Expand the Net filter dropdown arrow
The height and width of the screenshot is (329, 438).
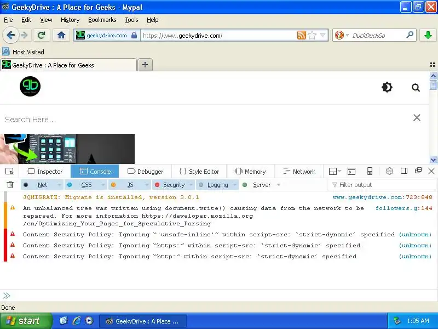pyautogui.click(x=59, y=185)
